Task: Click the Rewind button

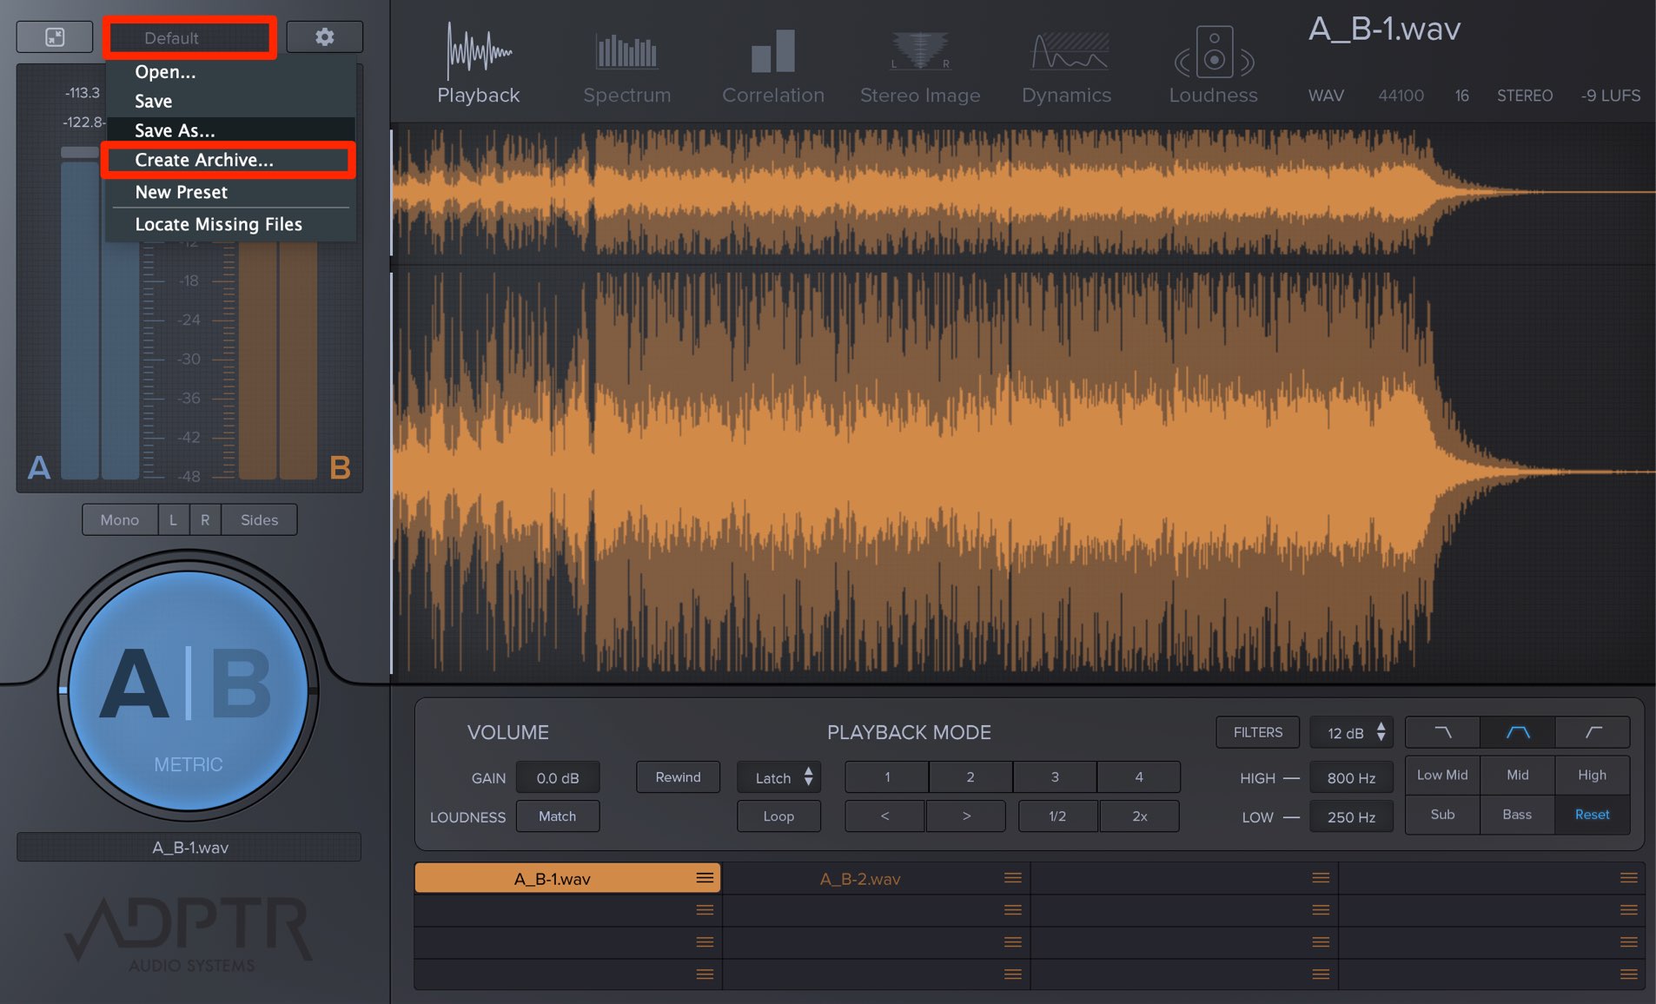Action: pyautogui.click(x=678, y=777)
